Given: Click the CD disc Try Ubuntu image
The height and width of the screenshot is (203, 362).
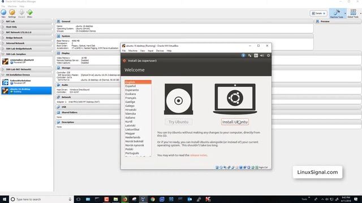Looking at the screenshot, I should tap(179, 99).
